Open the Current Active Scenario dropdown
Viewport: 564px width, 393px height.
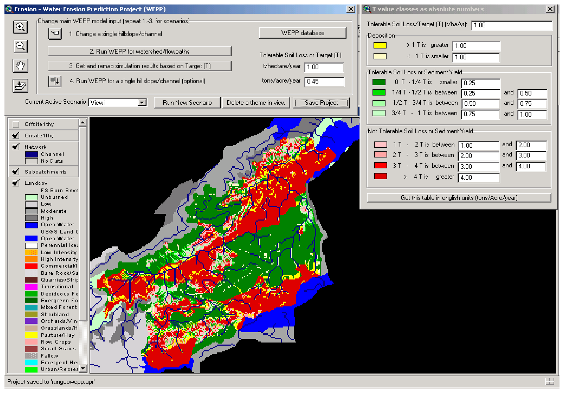(x=142, y=102)
